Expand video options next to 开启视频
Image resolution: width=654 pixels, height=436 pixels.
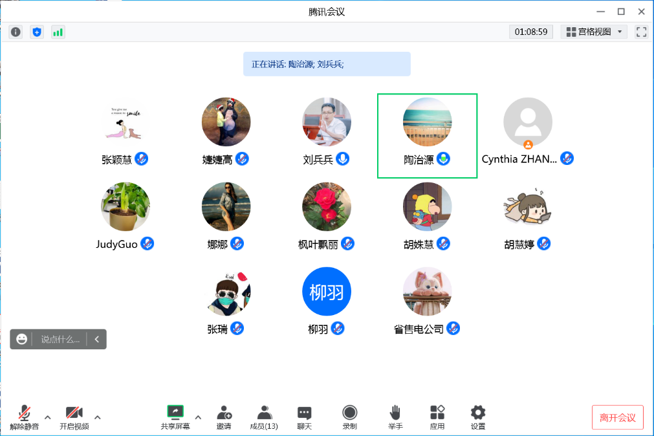[x=98, y=417]
